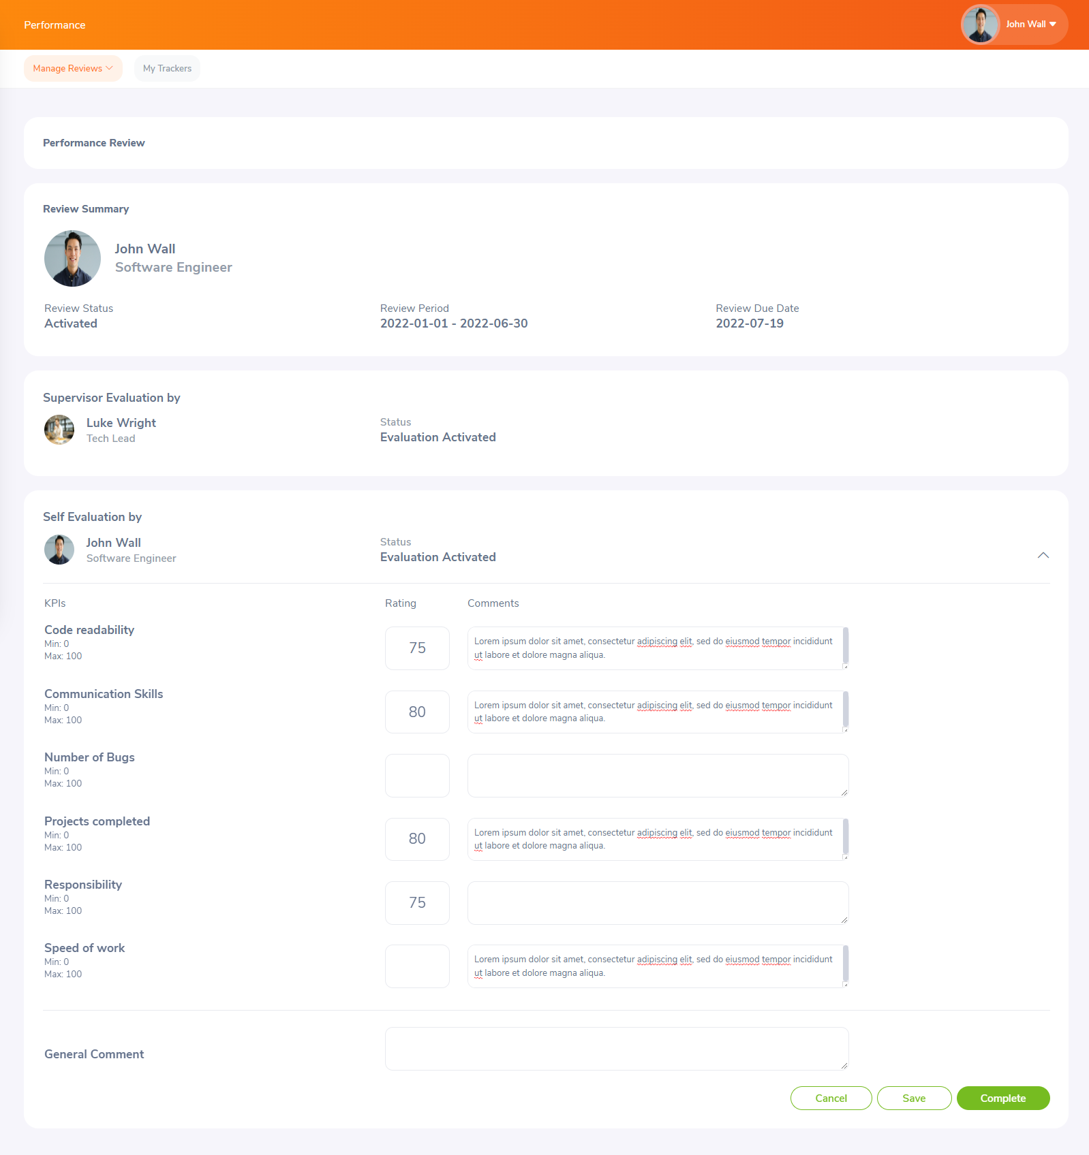Image resolution: width=1089 pixels, height=1155 pixels.
Task: Focus the Speed of work rating field
Action: pos(417,966)
